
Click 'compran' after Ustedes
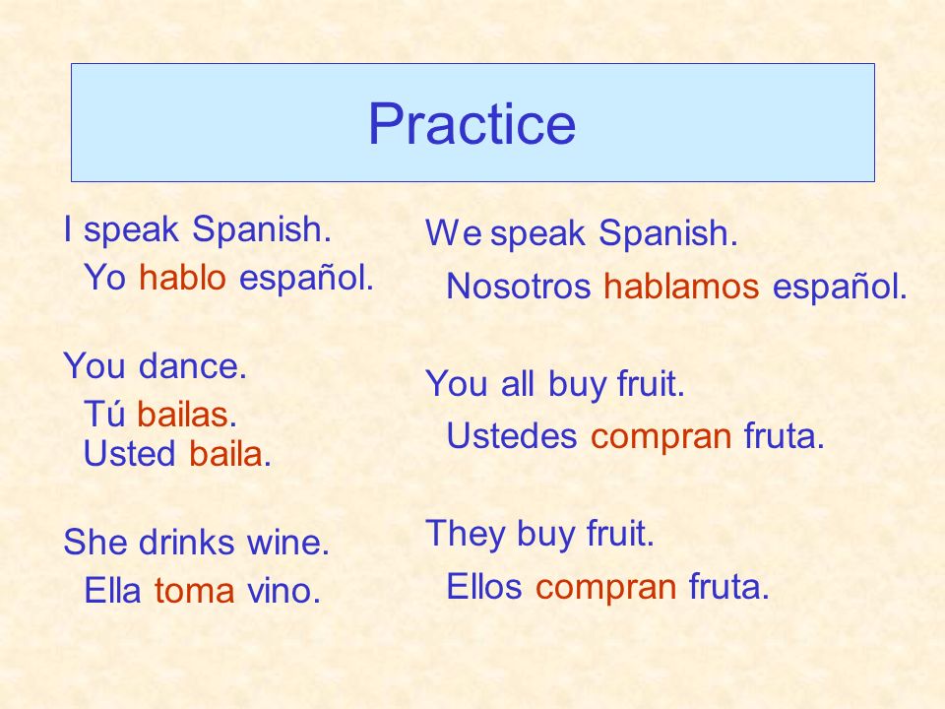pos(661,437)
